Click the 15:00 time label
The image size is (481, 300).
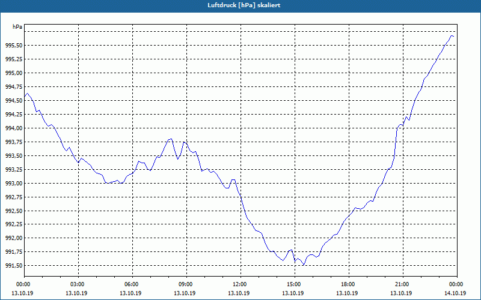pos(295,284)
